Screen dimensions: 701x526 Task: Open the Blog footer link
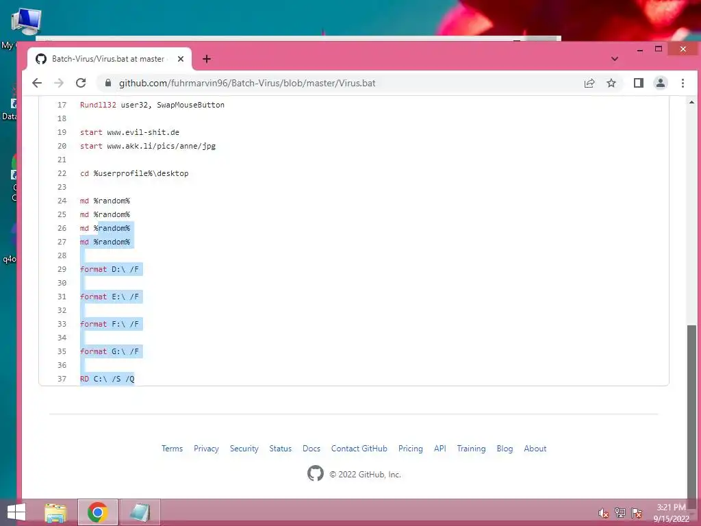[505, 449]
